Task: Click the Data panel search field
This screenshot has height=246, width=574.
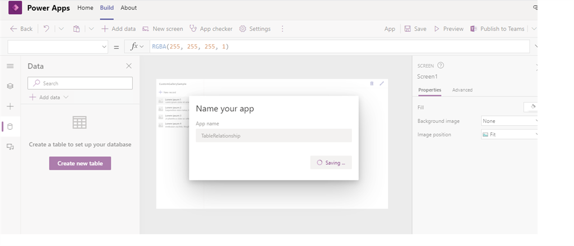Action: point(80,83)
